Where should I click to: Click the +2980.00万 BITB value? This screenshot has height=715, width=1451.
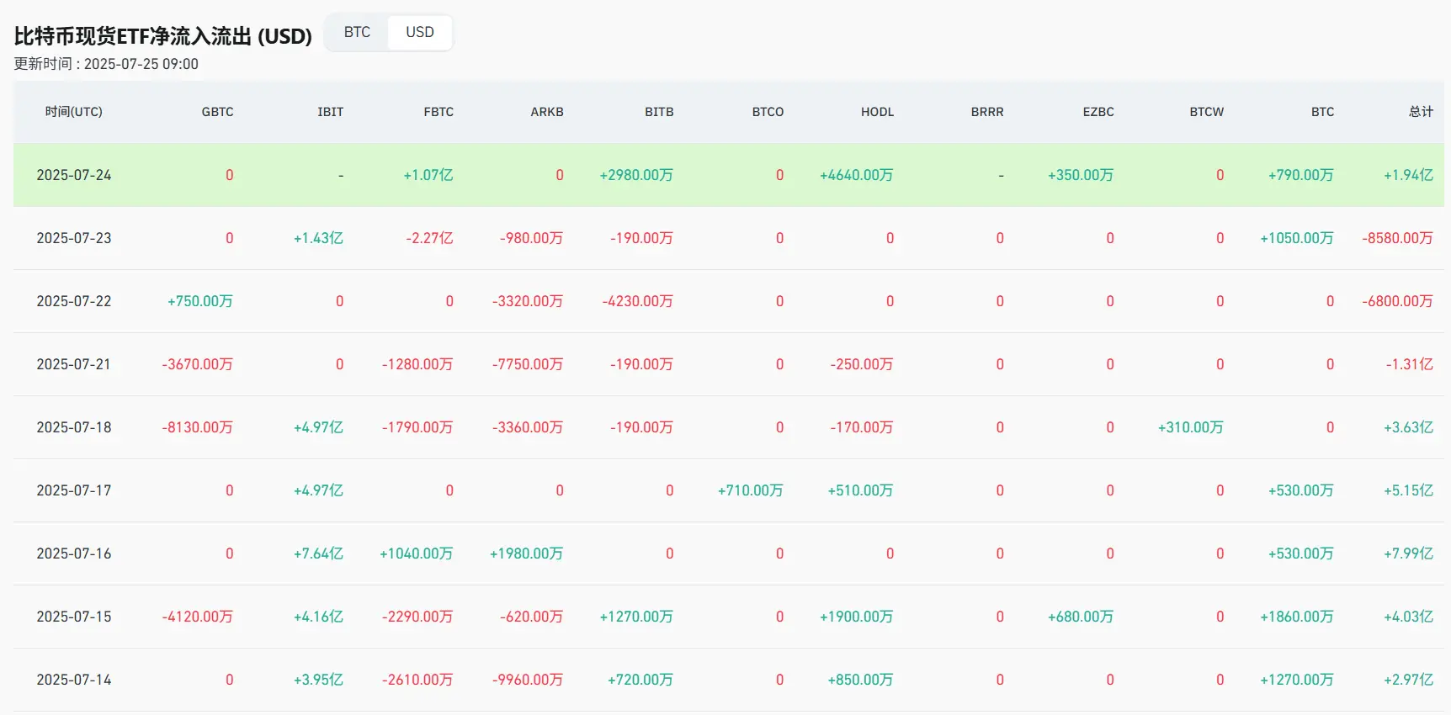(636, 175)
